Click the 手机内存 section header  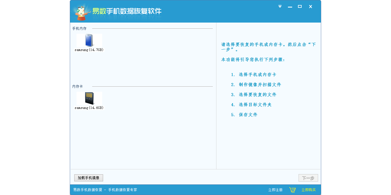click(x=79, y=29)
